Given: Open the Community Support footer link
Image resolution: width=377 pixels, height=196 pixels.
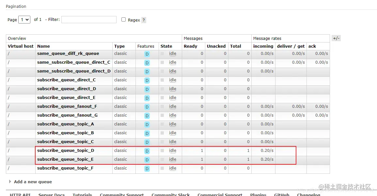Looking at the screenshot, I should [x=122, y=194].
